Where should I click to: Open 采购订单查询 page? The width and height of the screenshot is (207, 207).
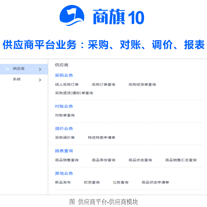tap(104, 84)
